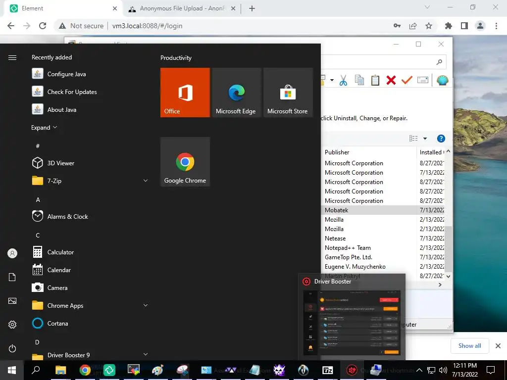Expand the Chrome Apps folder
Image resolution: width=507 pixels, height=380 pixels.
pyautogui.click(x=146, y=305)
